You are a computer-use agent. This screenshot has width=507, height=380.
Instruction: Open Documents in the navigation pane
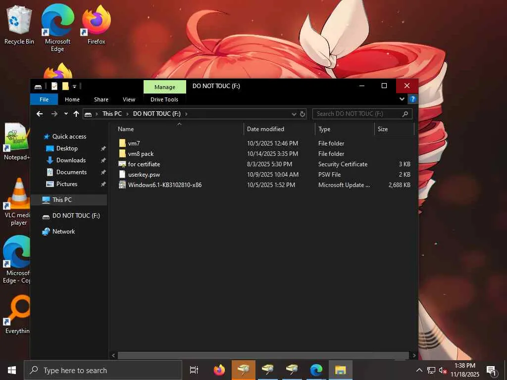tap(71, 172)
